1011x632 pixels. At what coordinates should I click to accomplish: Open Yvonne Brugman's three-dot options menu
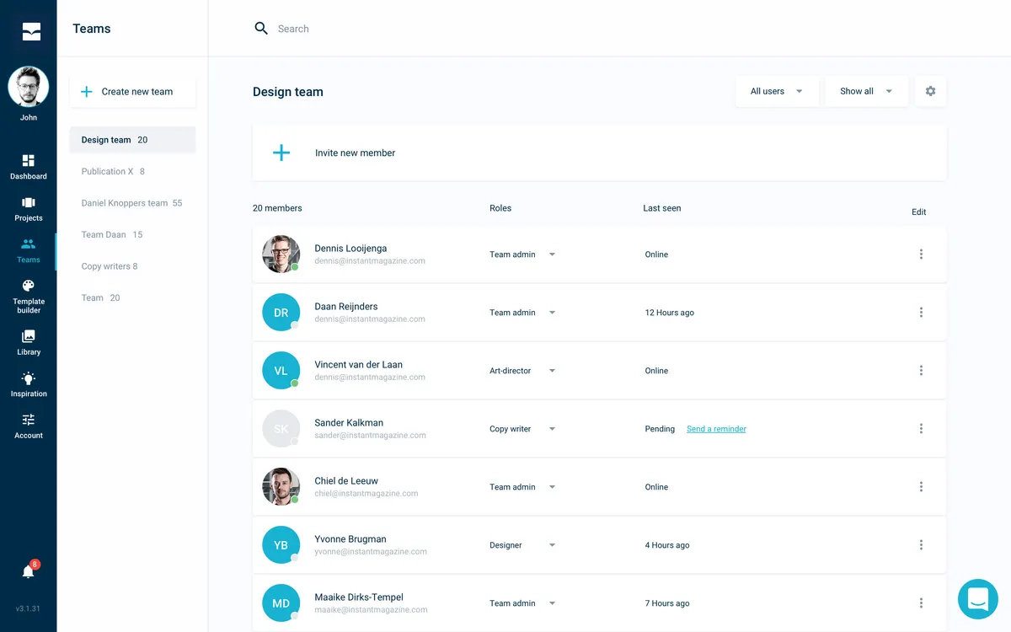[921, 544]
